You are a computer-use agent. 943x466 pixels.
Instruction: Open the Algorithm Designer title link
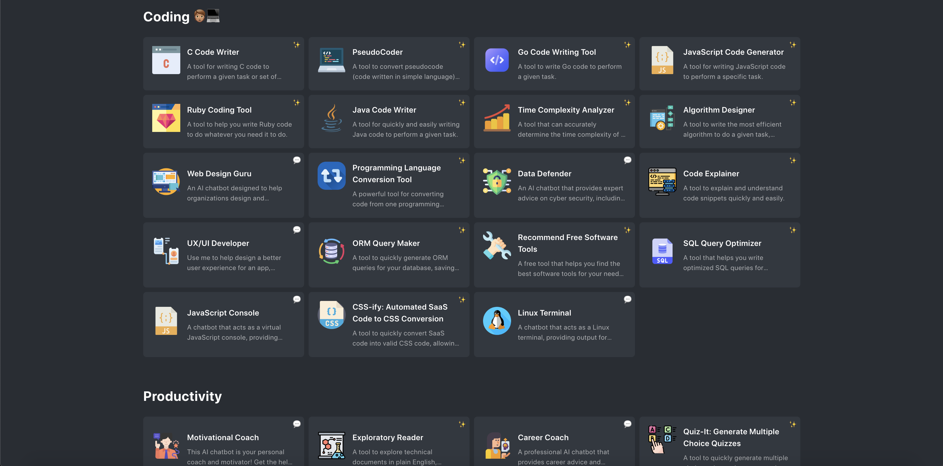[719, 110]
